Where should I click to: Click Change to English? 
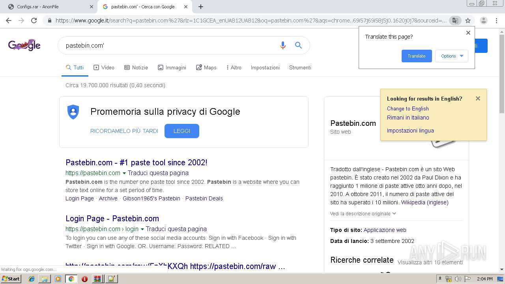coord(408,108)
